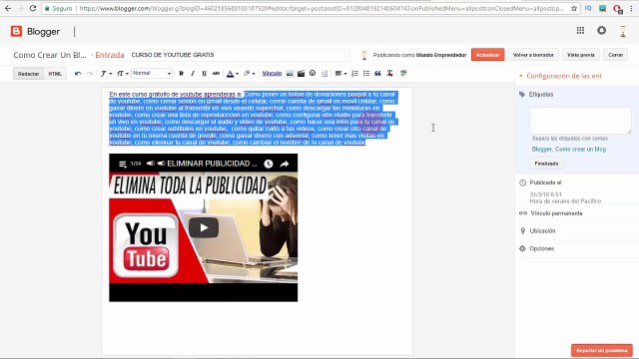The width and height of the screenshot is (639, 359).
Task: Click the Actualizar button
Action: tap(488, 55)
